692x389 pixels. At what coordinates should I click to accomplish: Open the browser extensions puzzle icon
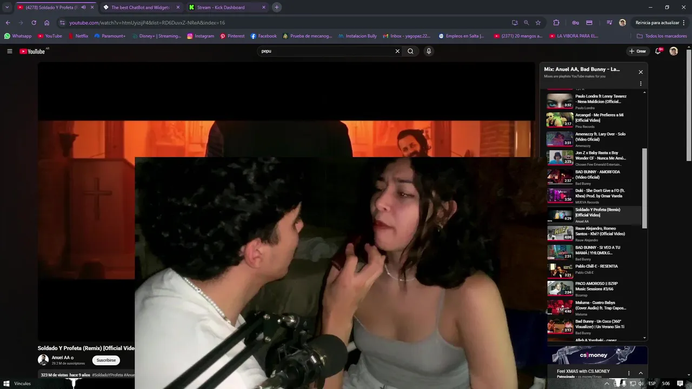[556, 23]
